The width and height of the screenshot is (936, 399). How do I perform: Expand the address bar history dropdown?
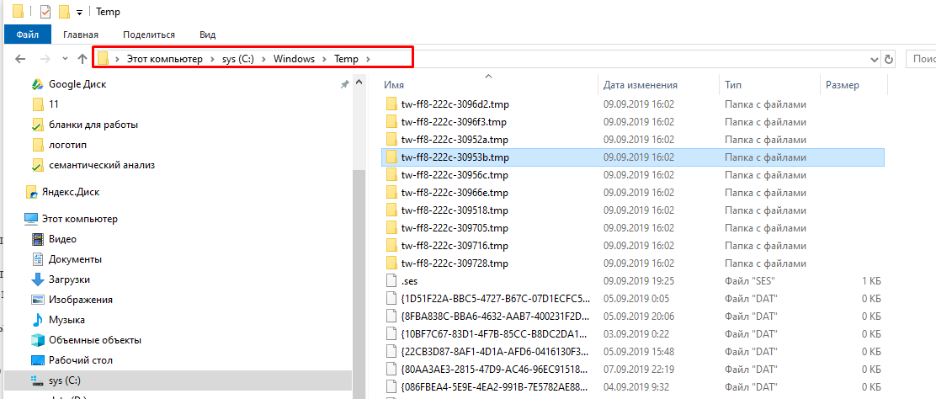click(x=873, y=59)
